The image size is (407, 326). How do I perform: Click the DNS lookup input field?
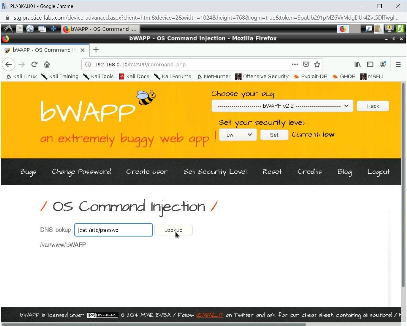113,230
